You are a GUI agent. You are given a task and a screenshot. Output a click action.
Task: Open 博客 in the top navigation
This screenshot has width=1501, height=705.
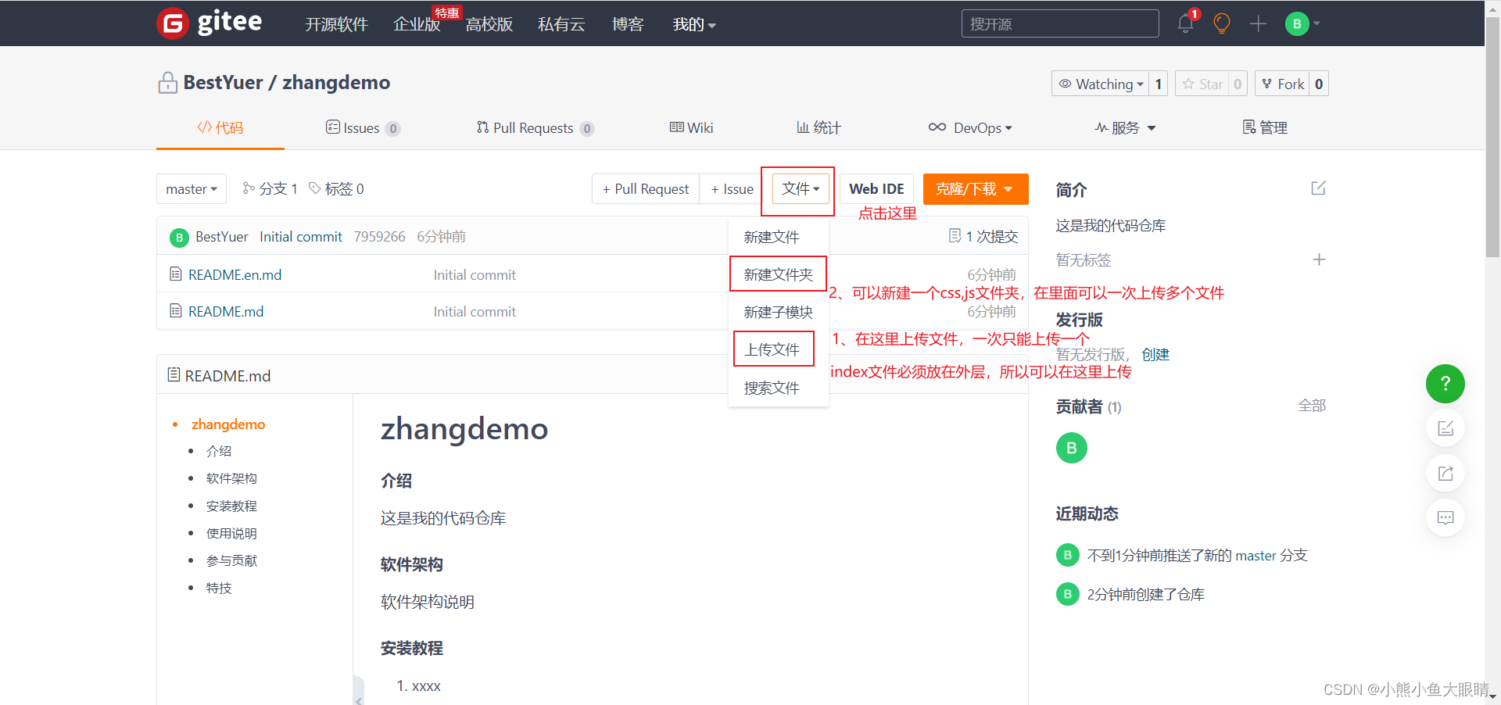click(628, 24)
